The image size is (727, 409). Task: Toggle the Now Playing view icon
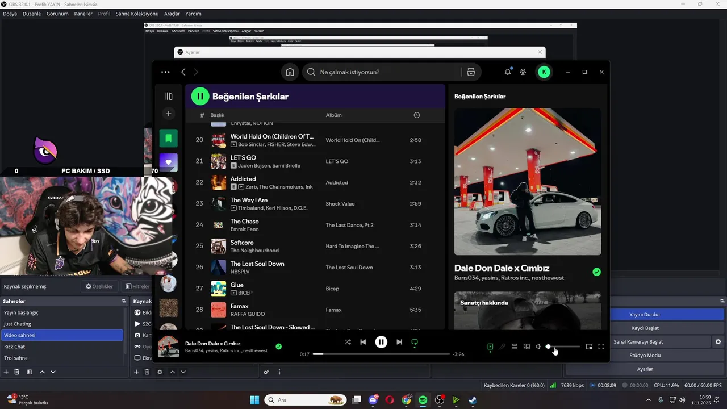490,347
